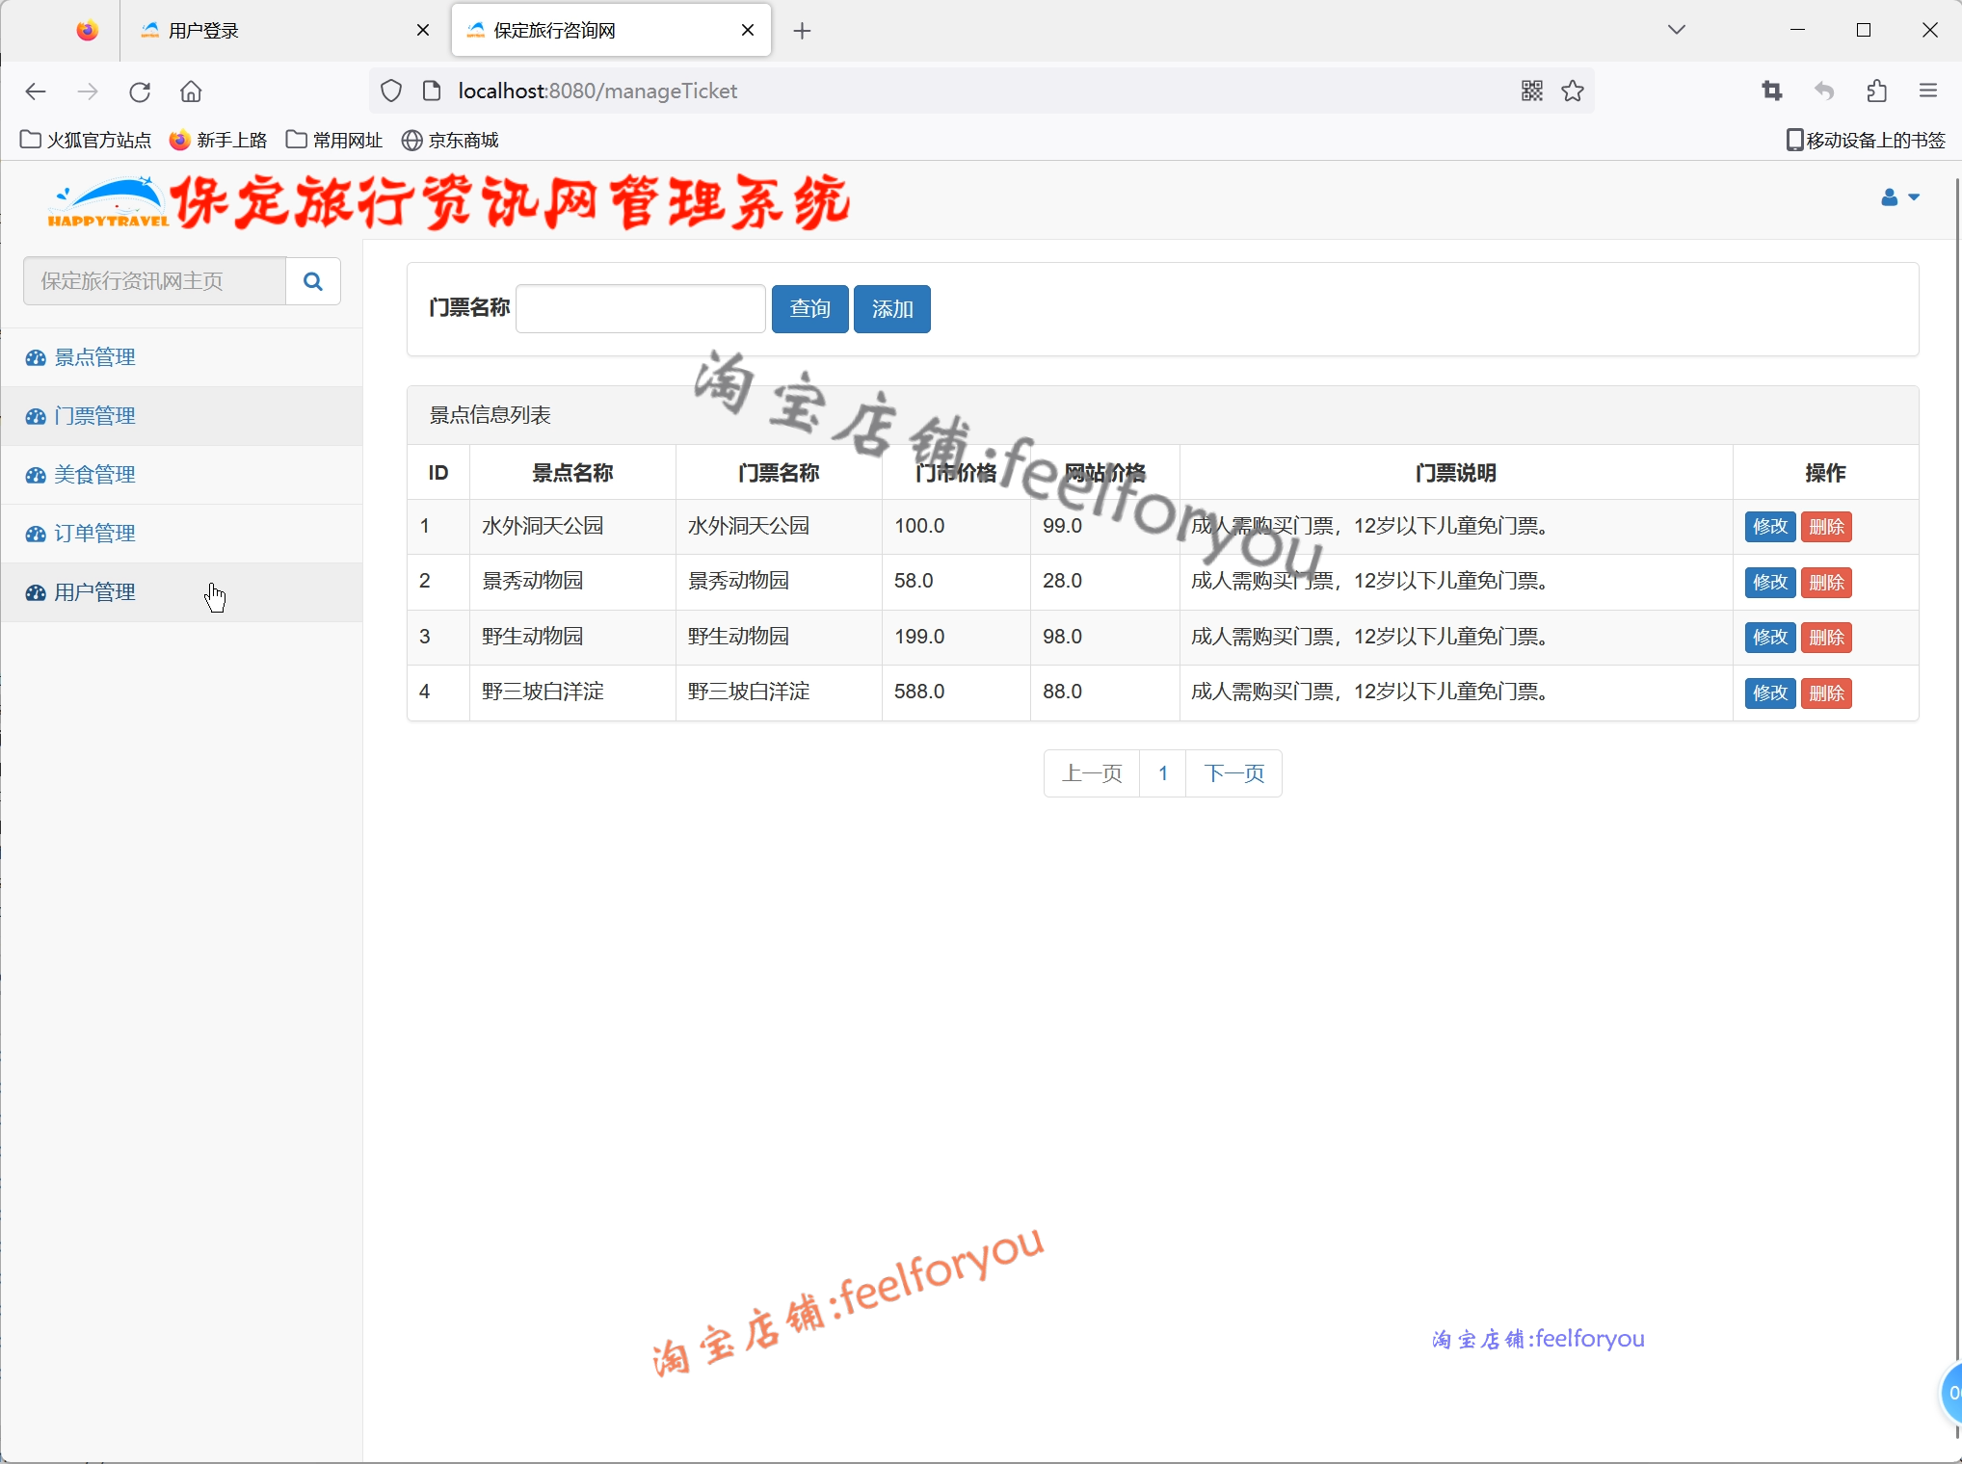Open the extensions puzzle icon
This screenshot has width=1962, height=1464.
click(x=1876, y=91)
